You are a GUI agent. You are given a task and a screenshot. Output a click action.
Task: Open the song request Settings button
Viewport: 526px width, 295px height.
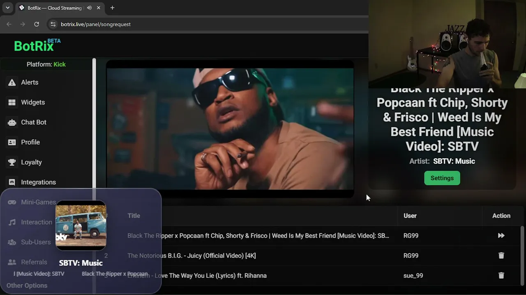[442, 178]
